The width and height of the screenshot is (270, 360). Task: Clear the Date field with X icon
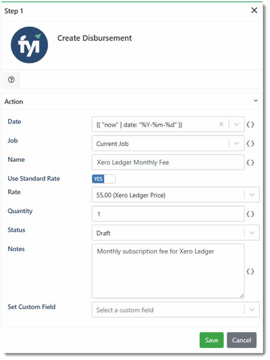click(x=221, y=124)
